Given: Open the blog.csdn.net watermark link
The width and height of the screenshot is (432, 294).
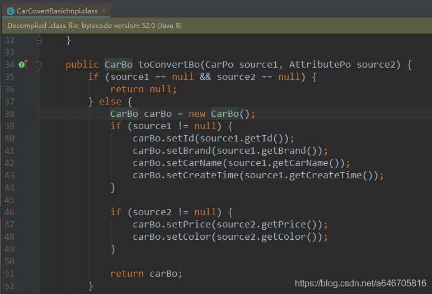Looking at the screenshot, I should [360, 283].
